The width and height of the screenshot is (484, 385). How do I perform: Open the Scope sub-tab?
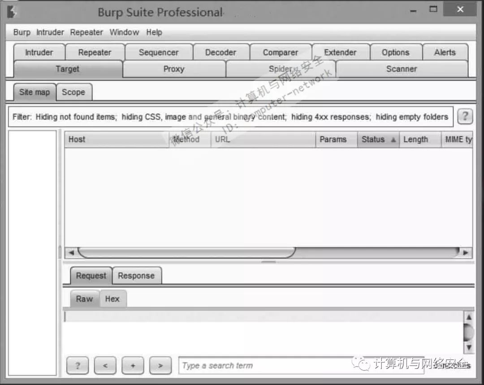click(73, 92)
